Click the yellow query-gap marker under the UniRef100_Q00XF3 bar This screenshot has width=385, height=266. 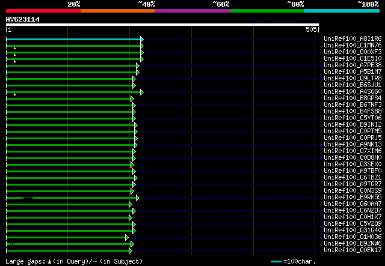pyautogui.click(x=14, y=55)
